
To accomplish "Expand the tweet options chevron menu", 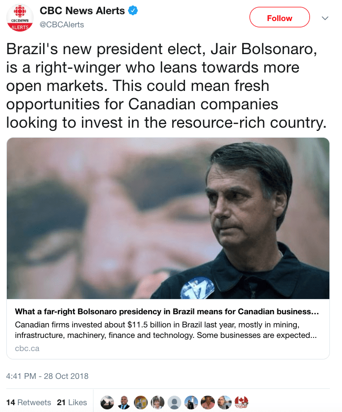I will [325, 18].
